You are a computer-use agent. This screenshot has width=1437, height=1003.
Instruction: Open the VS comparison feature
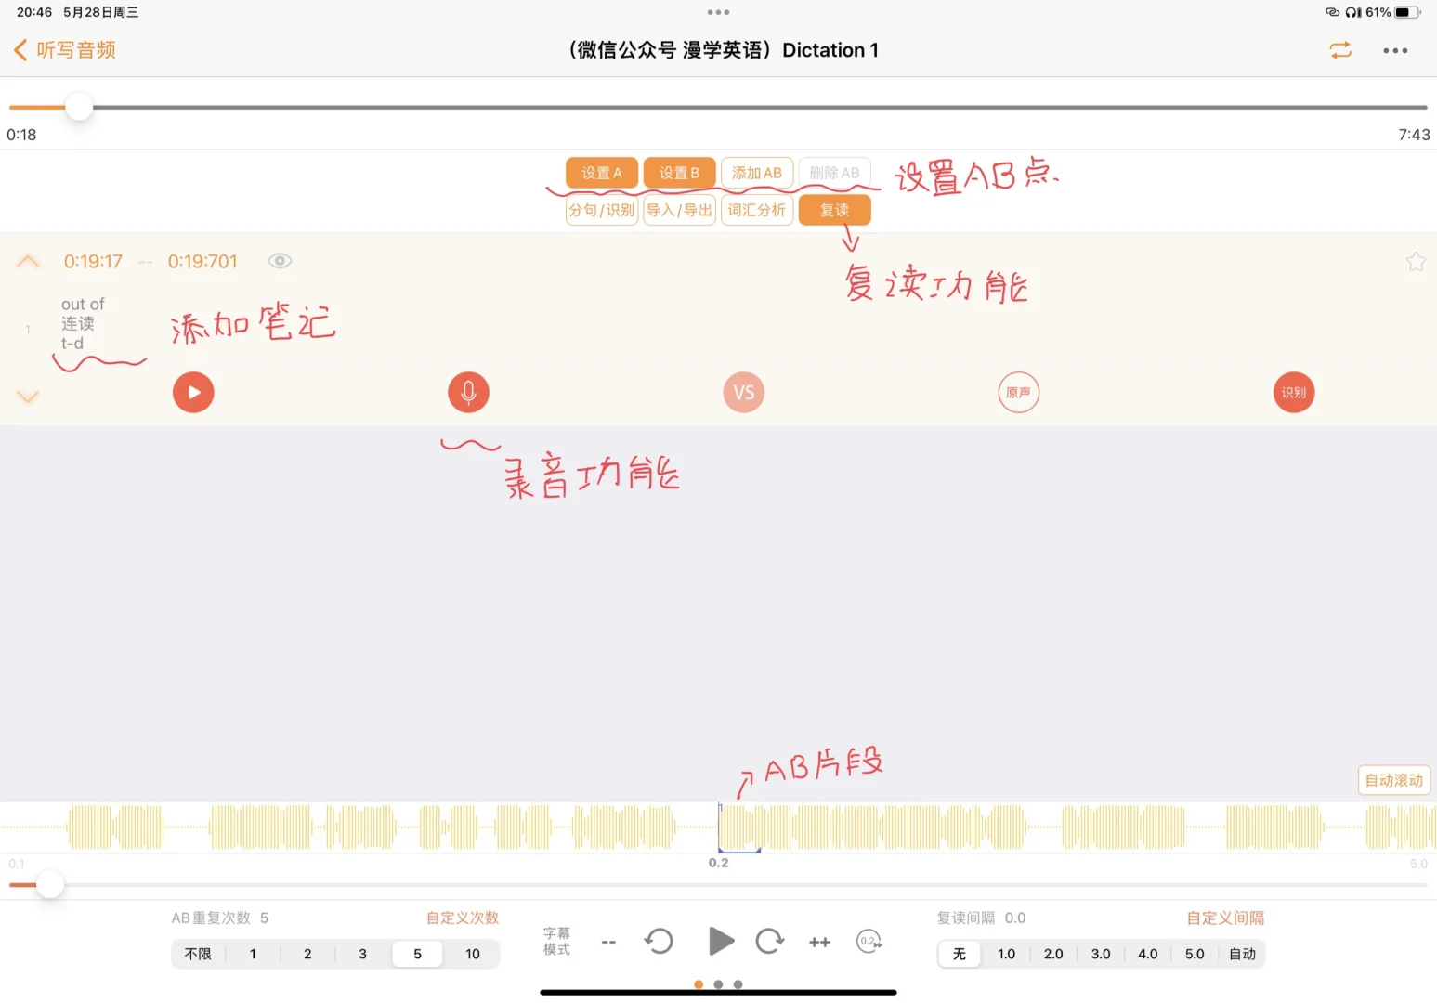point(743,392)
